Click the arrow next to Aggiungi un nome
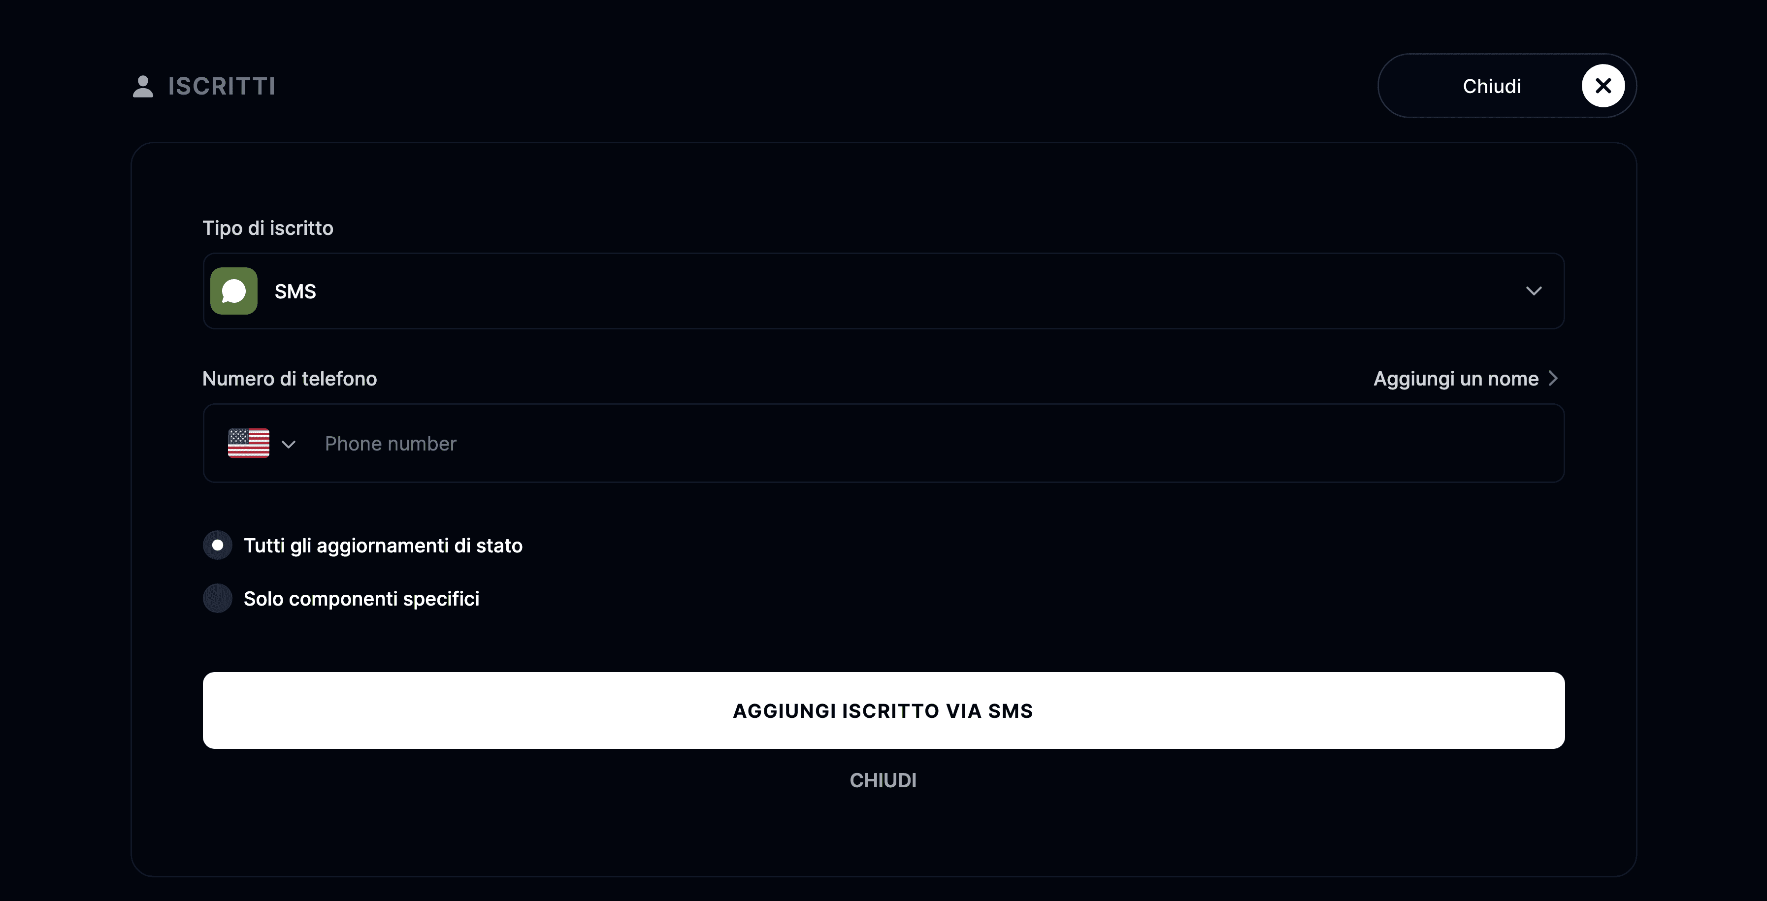 click(x=1553, y=379)
